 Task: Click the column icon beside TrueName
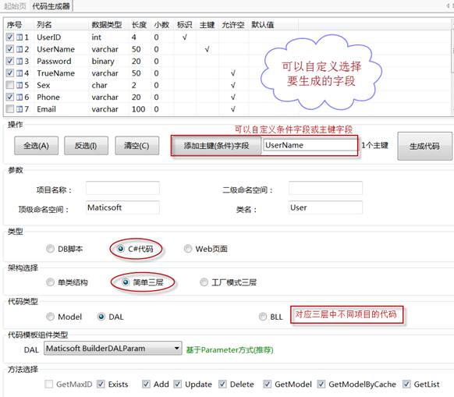coord(20,73)
